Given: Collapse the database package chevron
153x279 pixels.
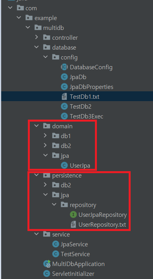Looking at the screenshot, I should pyautogui.click(x=36, y=47).
